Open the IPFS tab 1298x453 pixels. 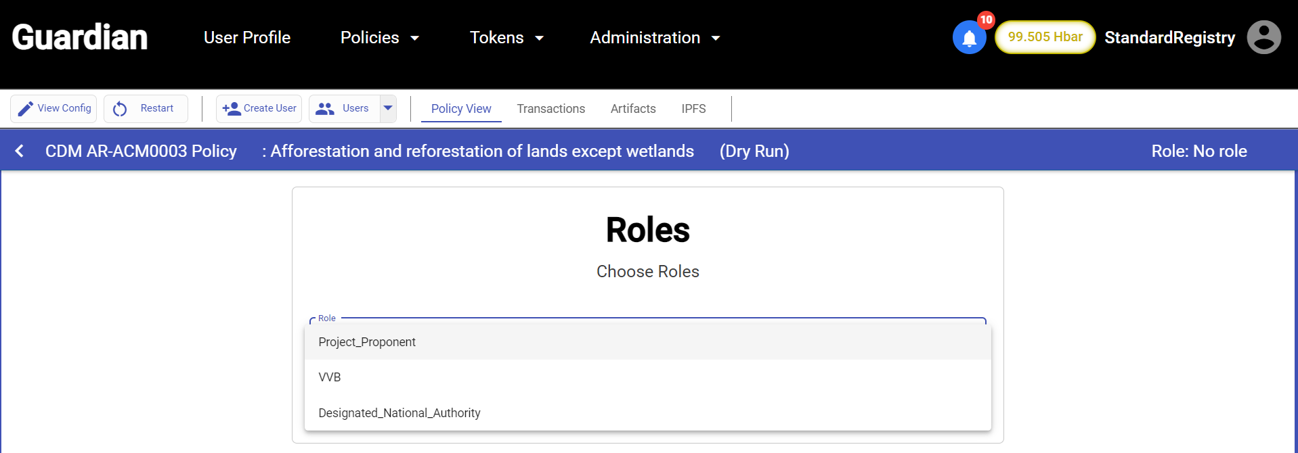693,109
